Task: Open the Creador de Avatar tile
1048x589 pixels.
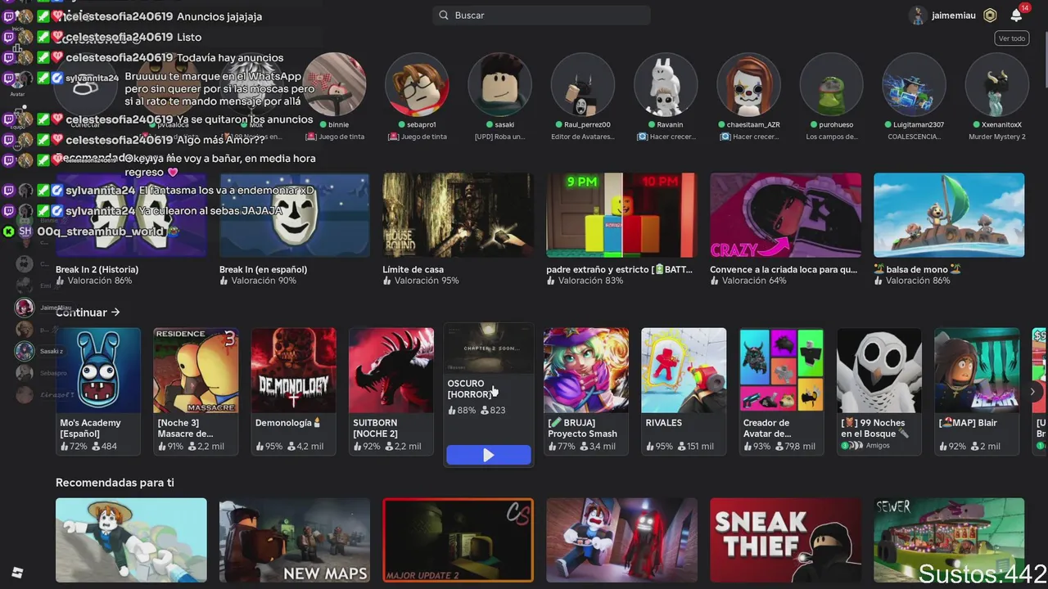Action: (x=782, y=391)
